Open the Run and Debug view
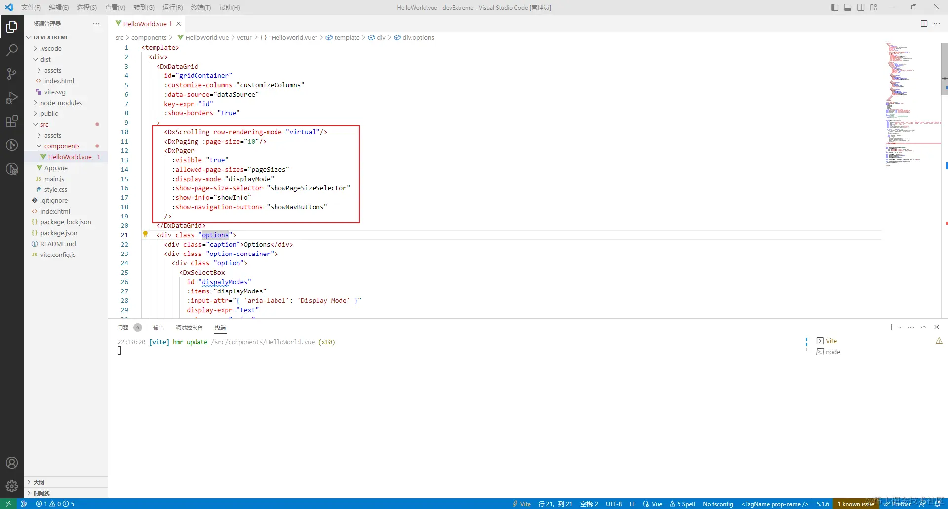Viewport: 948px width, 509px height. [12, 98]
